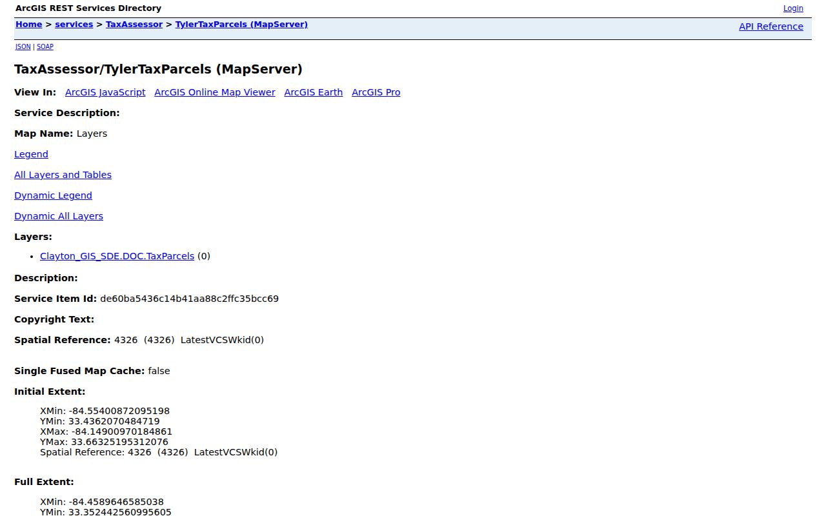Open the TaxAssessor breadcrumb folder
Viewport: 826px width, 516px height.
134,25
